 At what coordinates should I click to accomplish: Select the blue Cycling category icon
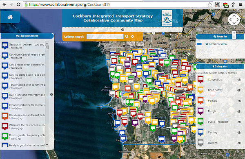[200, 132]
